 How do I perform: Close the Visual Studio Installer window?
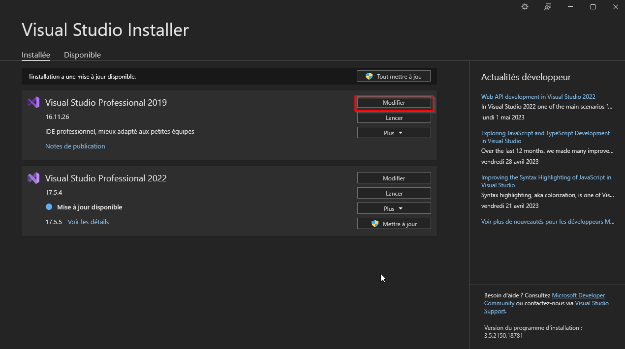point(615,7)
